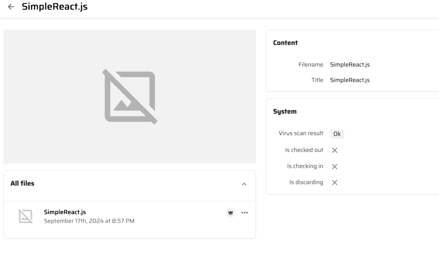Go back using the left arrow
439x257 pixels.
(11, 7)
